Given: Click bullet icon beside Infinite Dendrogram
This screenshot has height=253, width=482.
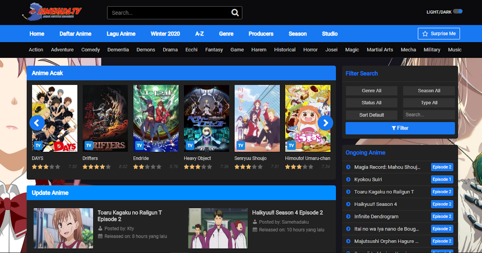Looking at the screenshot, I should [x=349, y=216].
